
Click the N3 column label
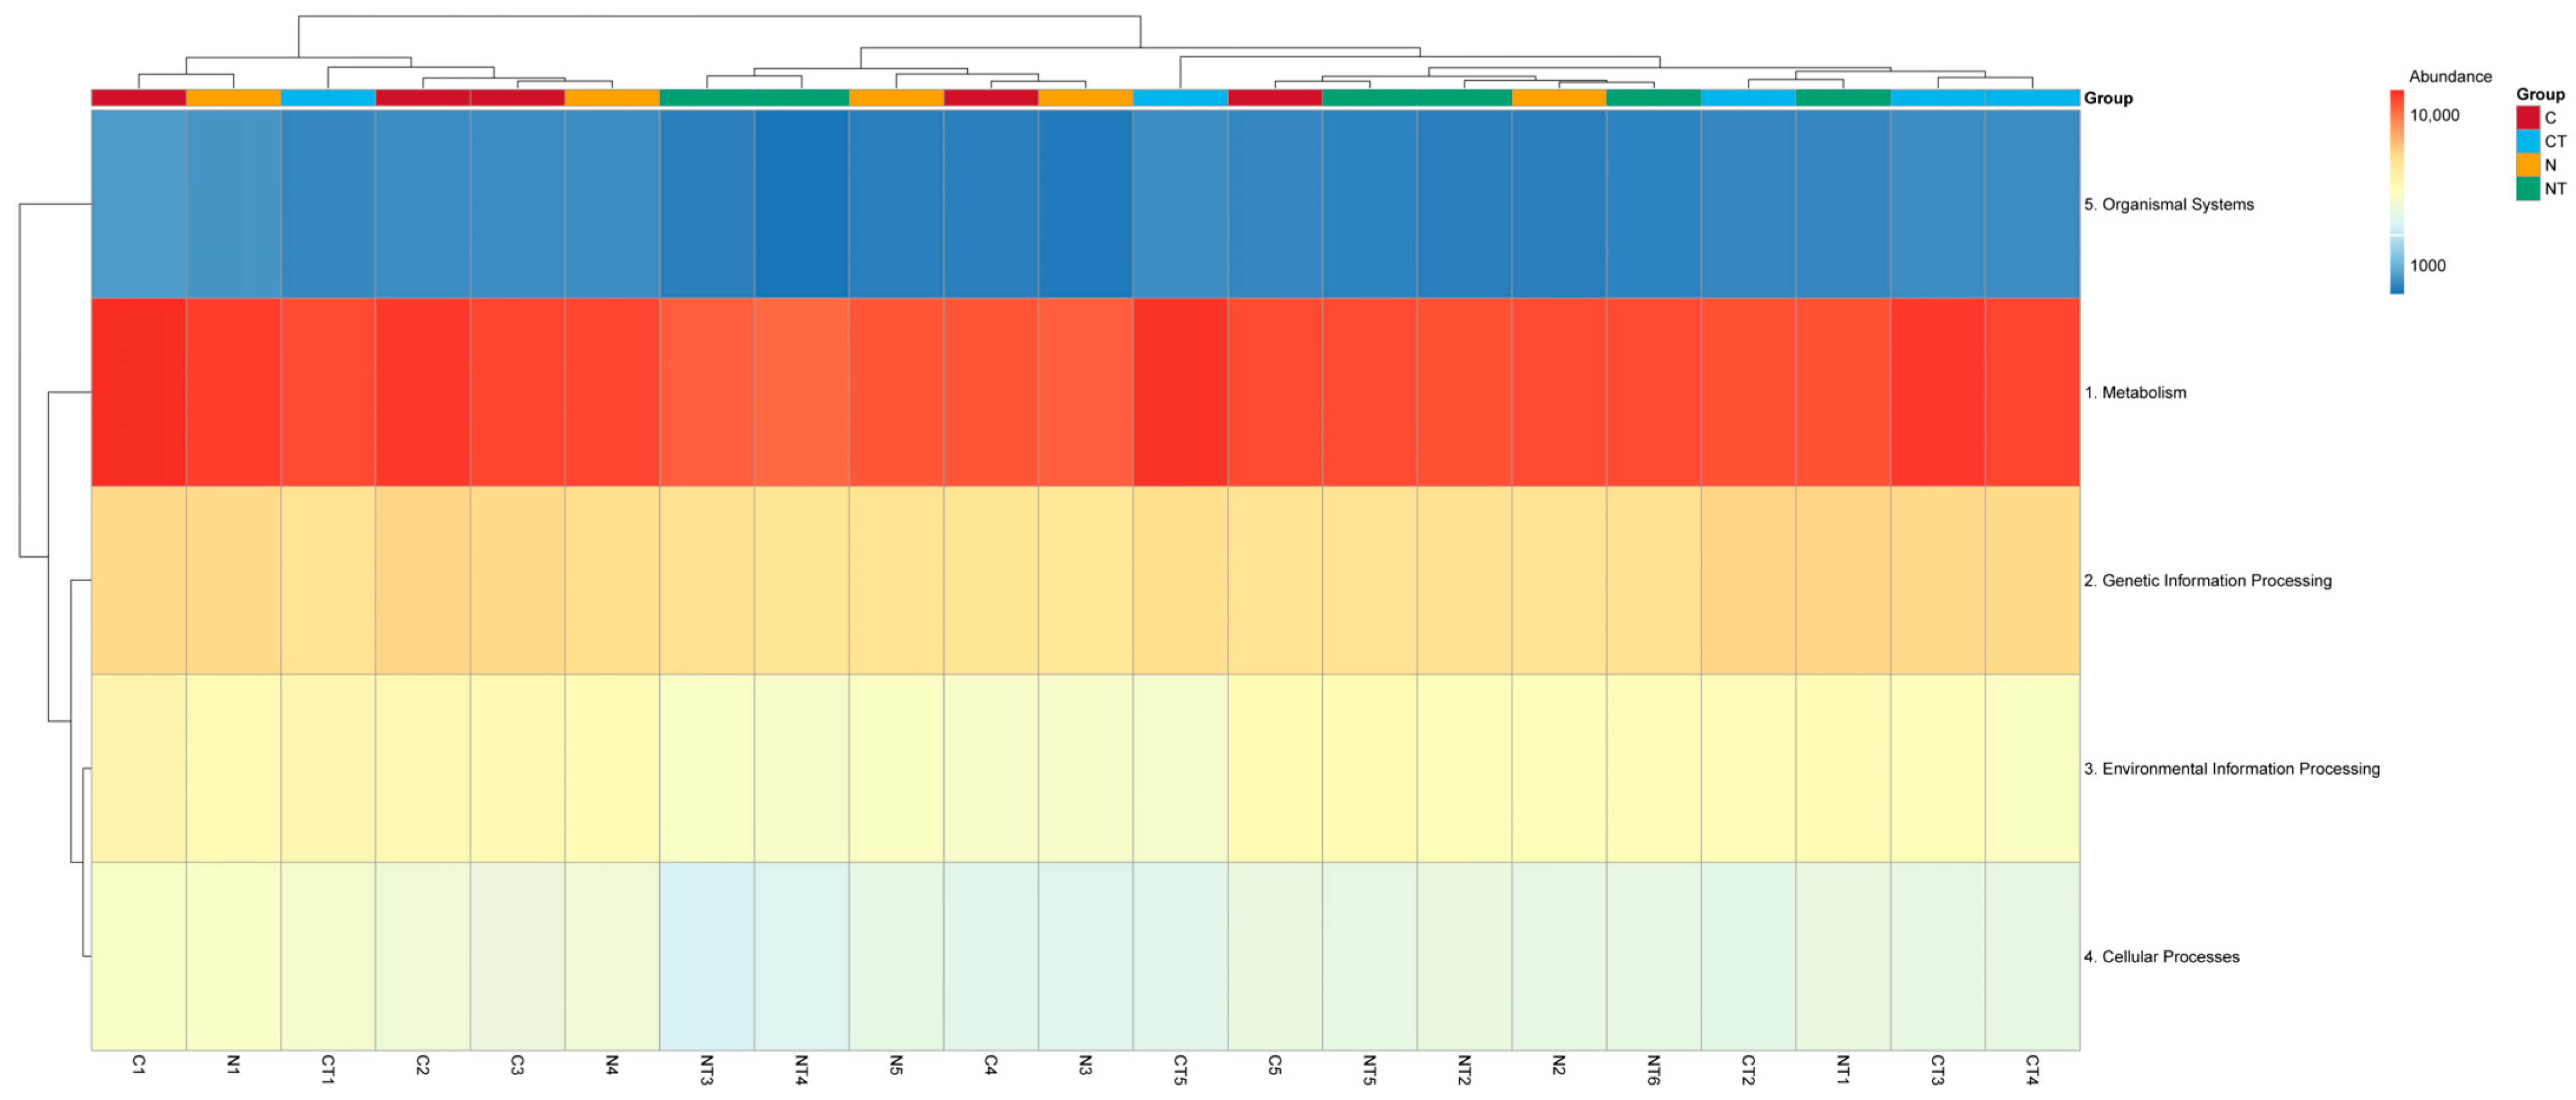click(x=1085, y=1065)
